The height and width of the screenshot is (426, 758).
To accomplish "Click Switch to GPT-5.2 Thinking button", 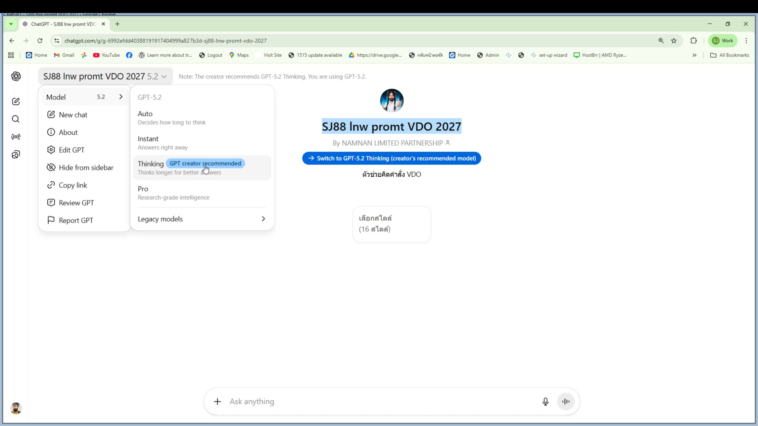I will [391, 158].
